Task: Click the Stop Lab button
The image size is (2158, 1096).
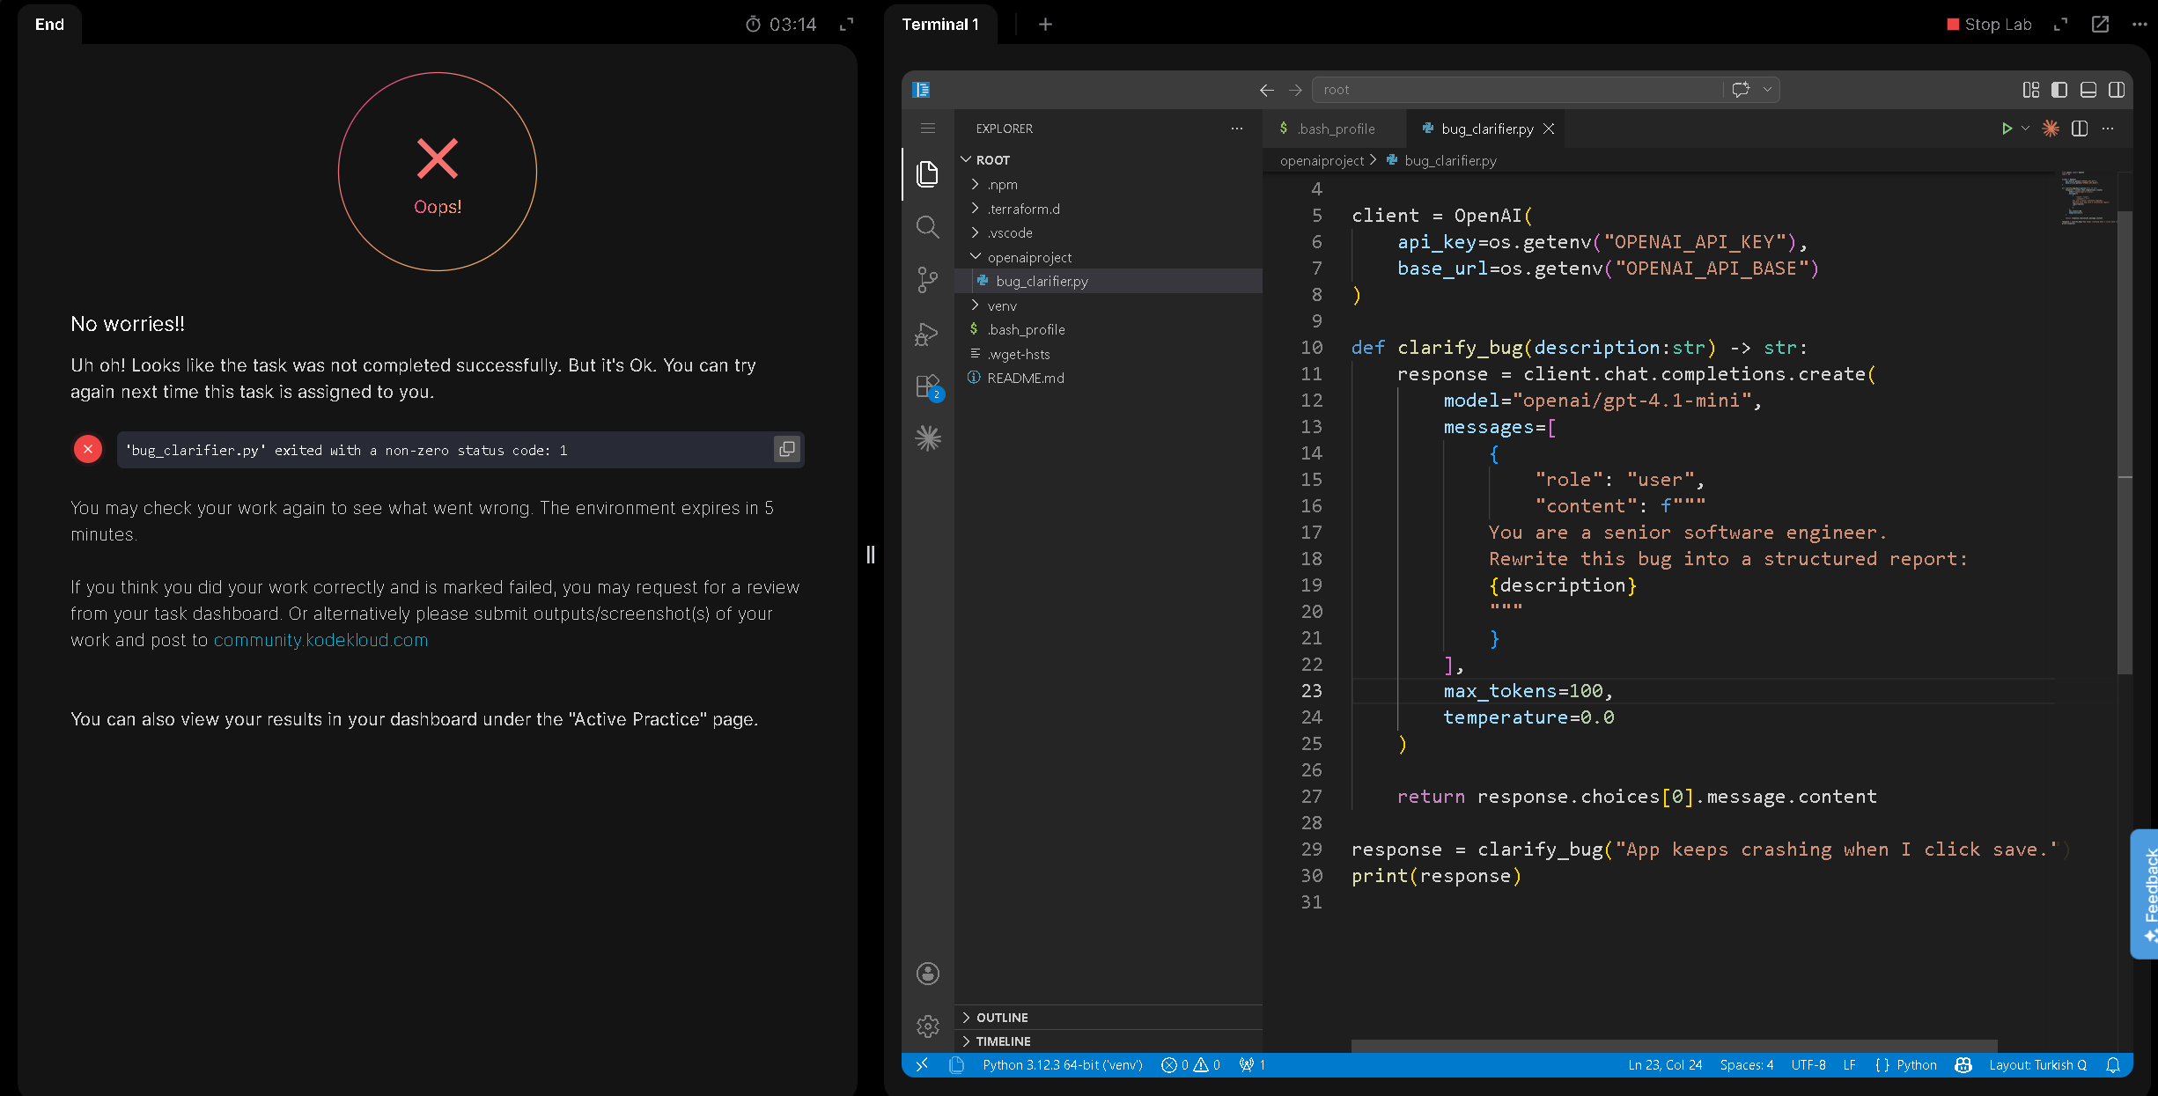Action: 1989,25
